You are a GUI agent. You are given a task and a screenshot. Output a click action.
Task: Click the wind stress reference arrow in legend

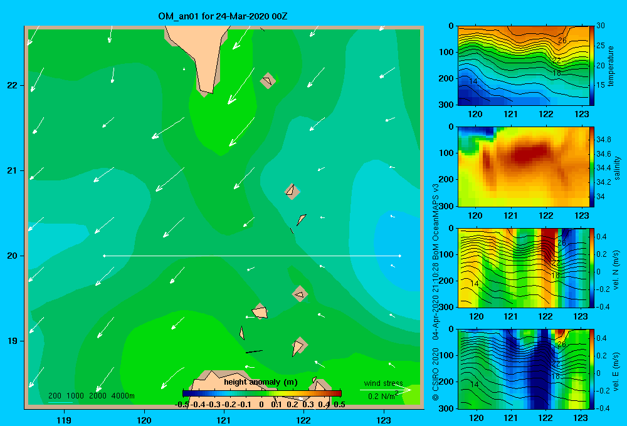pos(386,390)
